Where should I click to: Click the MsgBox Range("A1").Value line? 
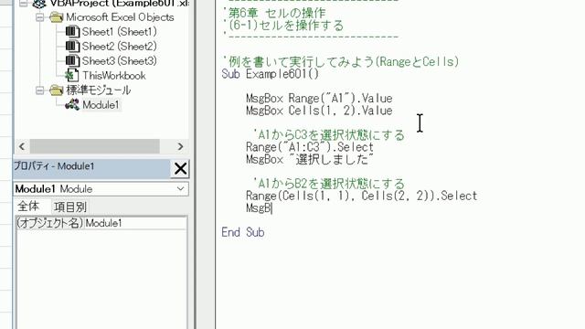pos(319,99)
